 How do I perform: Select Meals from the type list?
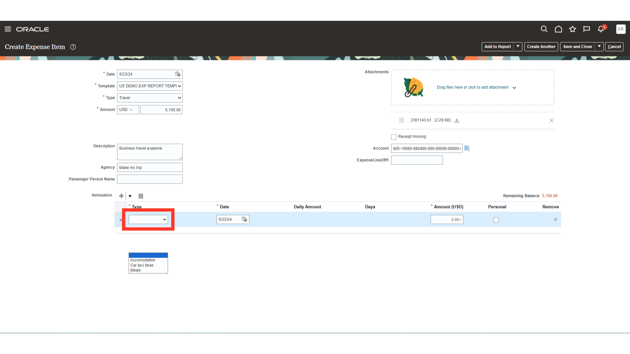148,270
